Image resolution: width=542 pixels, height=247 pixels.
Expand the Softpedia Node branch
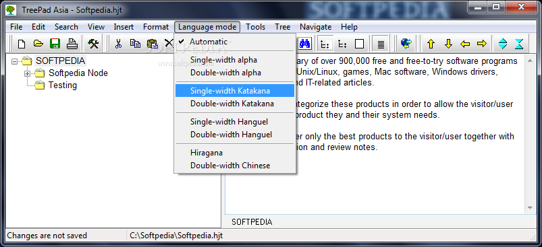27,74
